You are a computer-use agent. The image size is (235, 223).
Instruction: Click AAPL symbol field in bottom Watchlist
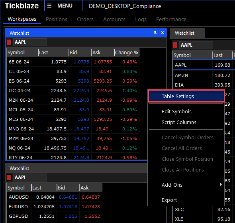[x=30, y=178]
